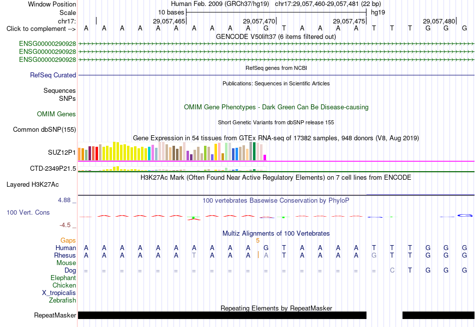This screenshot has height=327, width=475.
Task: Click 'Repeating Elements by RepeatMasker' title
Action: [x=276, y=308]
